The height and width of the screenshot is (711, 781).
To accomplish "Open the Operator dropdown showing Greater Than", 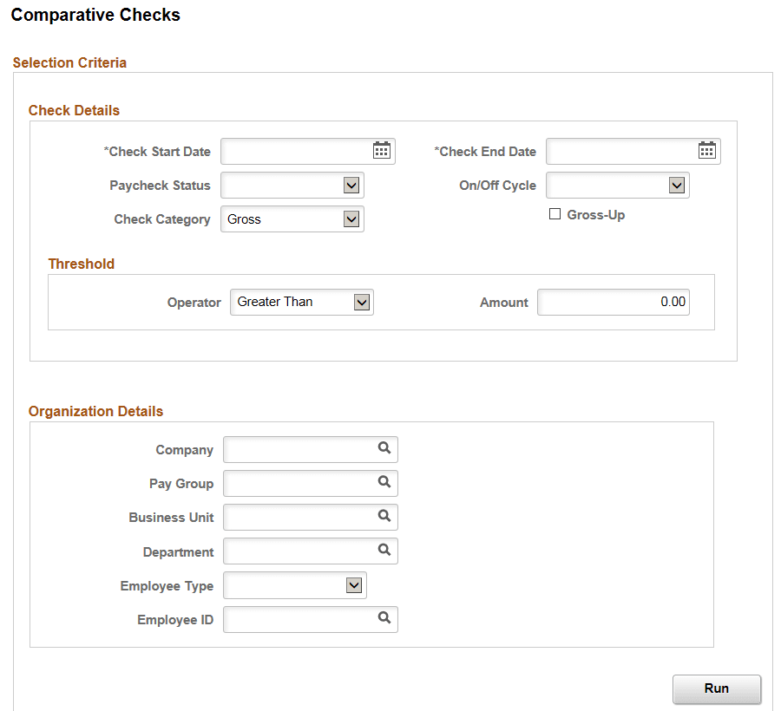I will [x=361, y=302].
